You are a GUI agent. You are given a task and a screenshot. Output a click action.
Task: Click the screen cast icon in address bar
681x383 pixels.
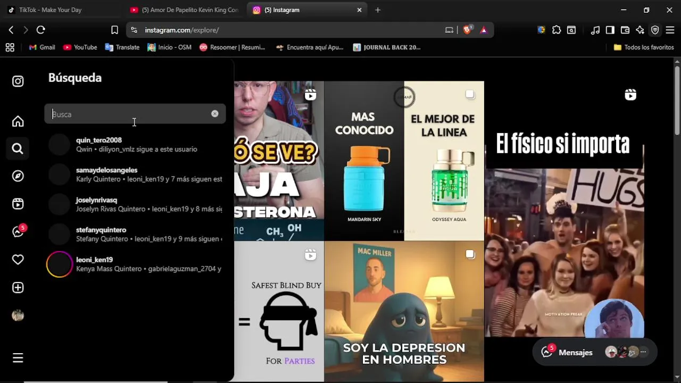[449, 30]
